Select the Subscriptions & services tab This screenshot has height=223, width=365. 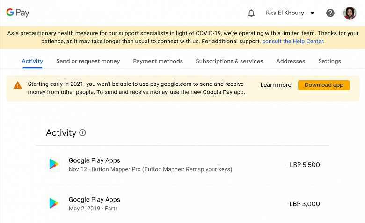point(229,61)
